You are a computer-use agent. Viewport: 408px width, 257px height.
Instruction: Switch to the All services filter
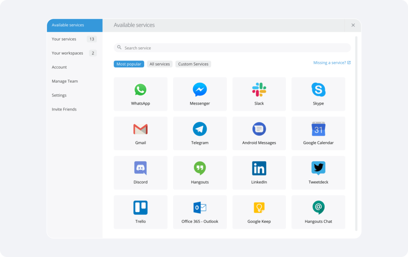point(159,64)
